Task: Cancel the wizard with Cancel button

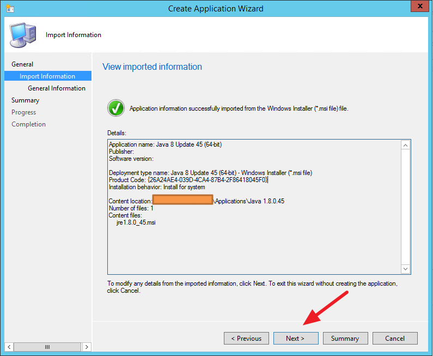Action: [x=395, y=339]
